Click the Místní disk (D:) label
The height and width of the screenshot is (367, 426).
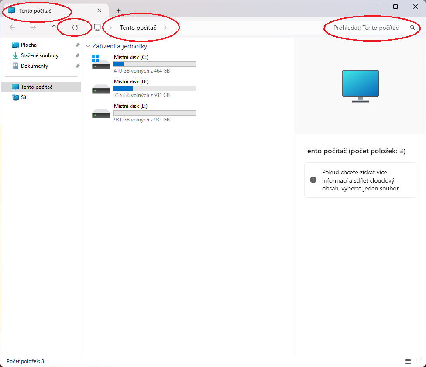(131, 82)
